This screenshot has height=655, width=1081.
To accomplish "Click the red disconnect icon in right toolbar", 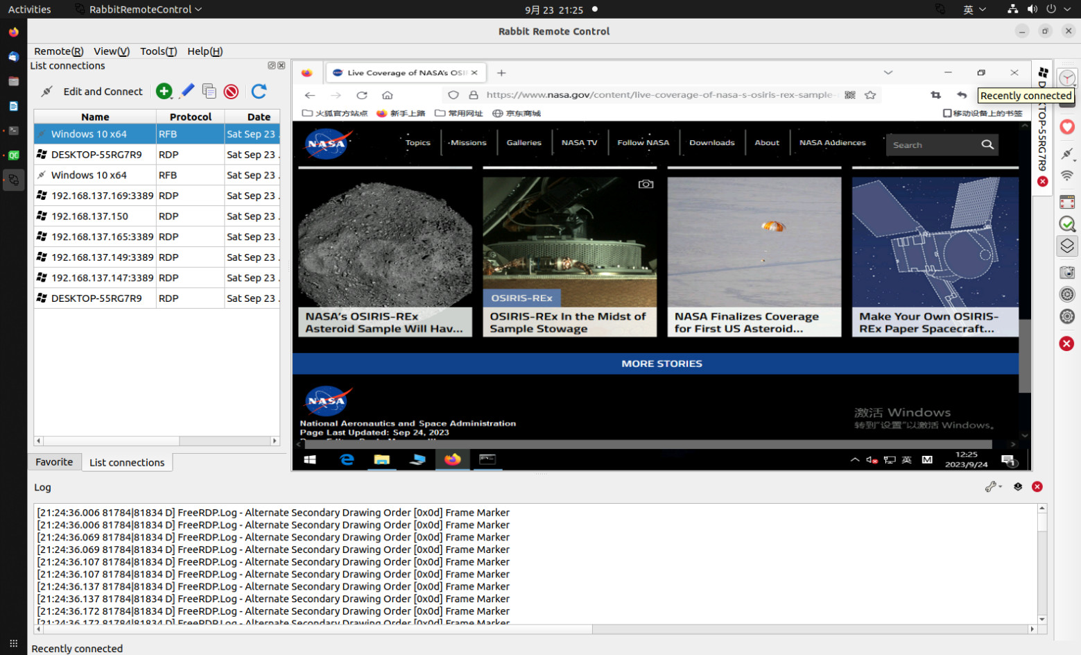I will [x=1067, y=343].
